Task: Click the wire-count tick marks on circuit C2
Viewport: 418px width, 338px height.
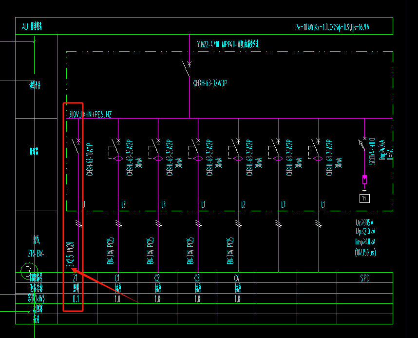Action: [x=158, y=224]
